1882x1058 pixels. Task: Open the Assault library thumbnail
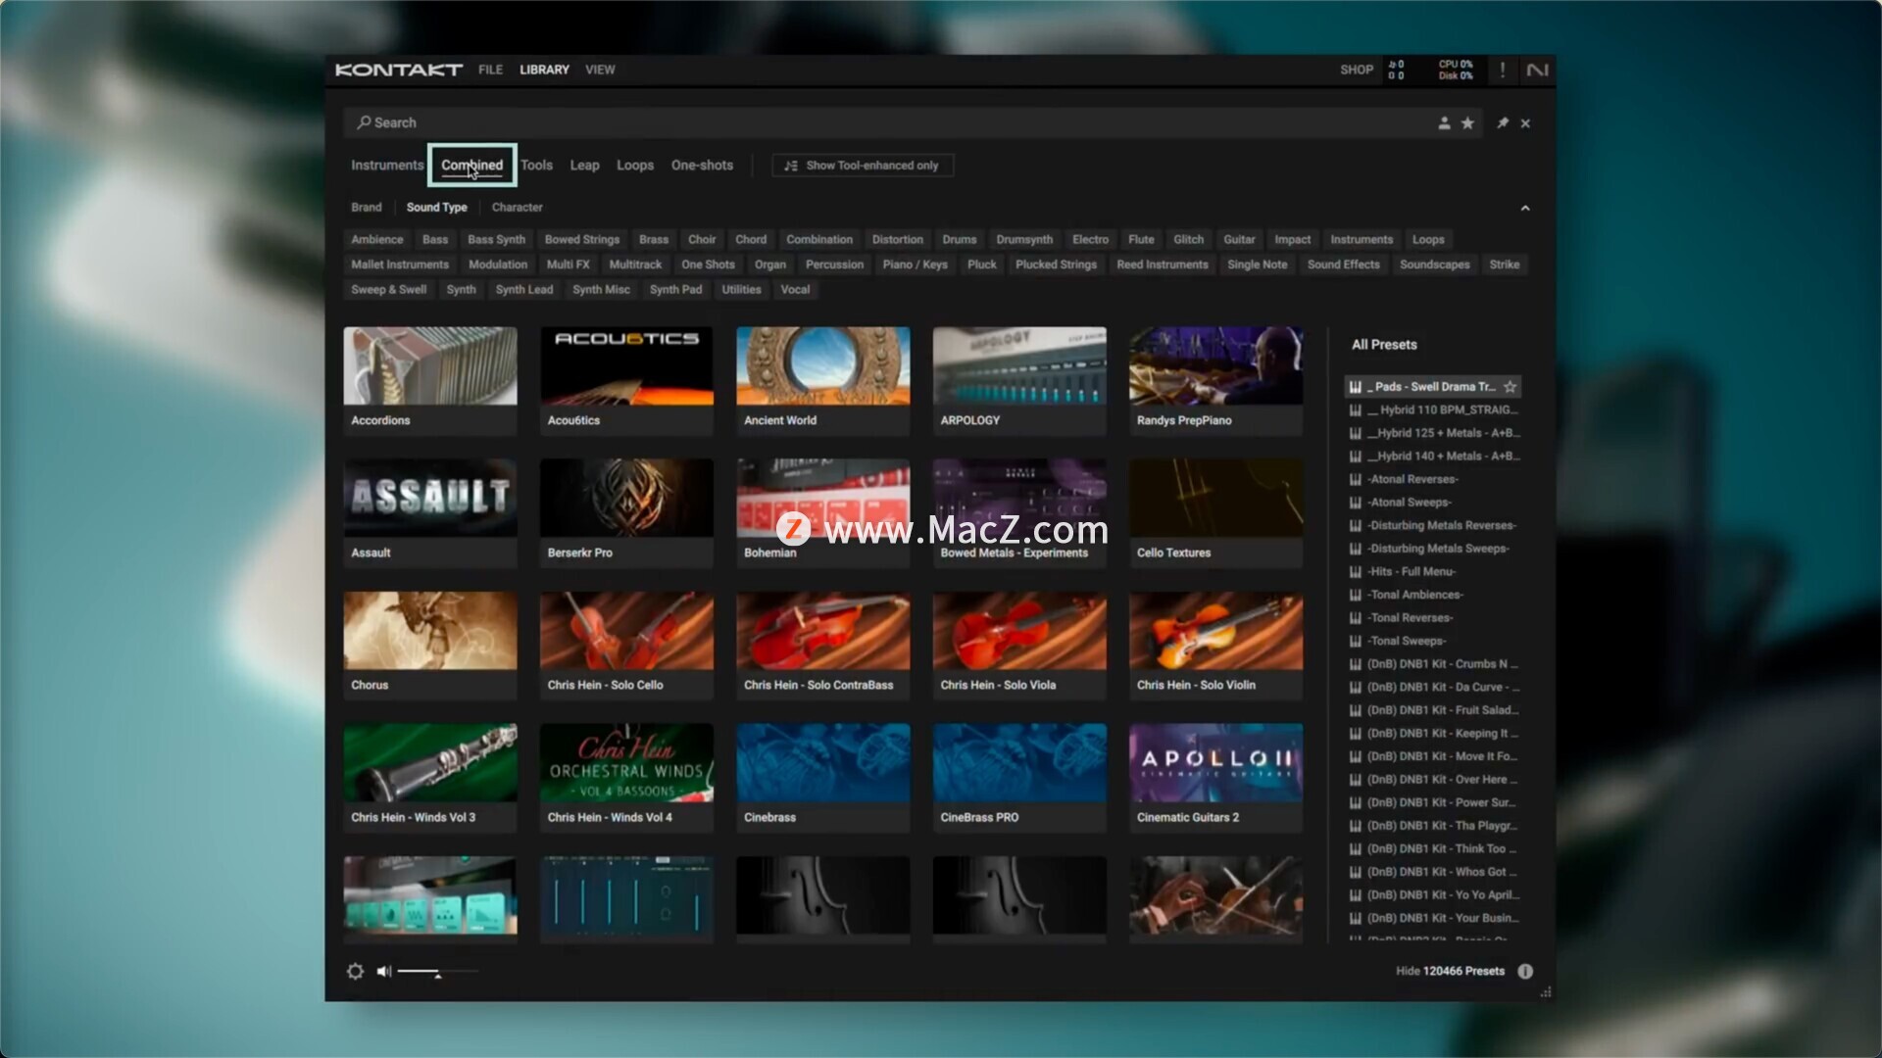click(x=430, y=513)
